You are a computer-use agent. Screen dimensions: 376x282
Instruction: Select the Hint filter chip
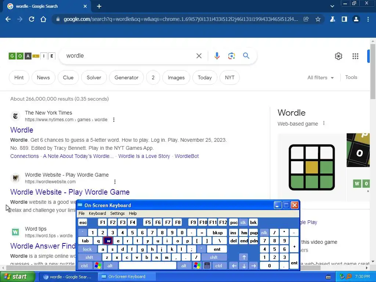pyautogui.click(x=19, y=78)
